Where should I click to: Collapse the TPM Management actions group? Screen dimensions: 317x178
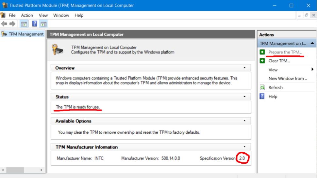312,43
